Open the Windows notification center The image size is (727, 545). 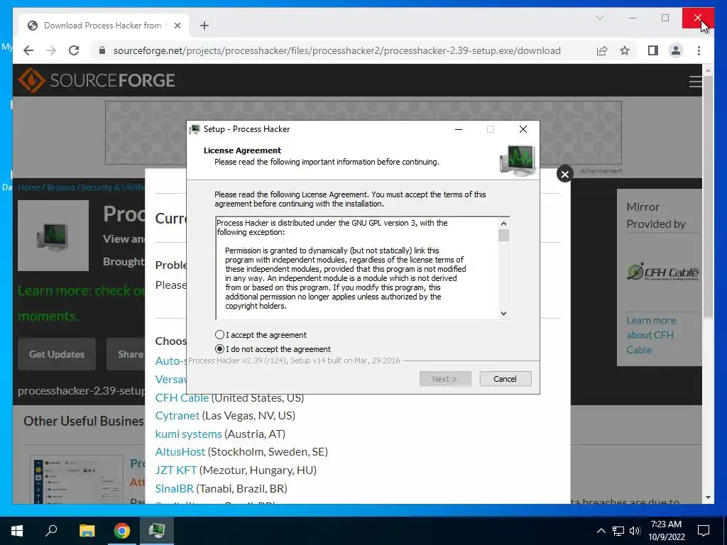[x=704, y=531]
